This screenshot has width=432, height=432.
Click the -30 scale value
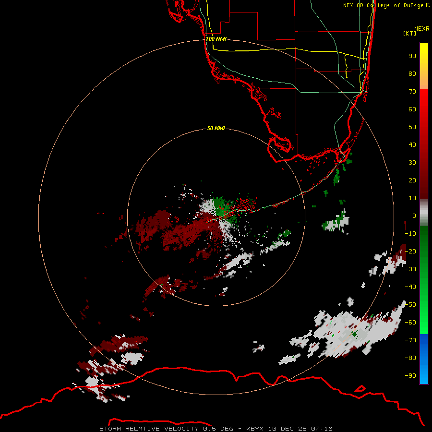[410, 269]
